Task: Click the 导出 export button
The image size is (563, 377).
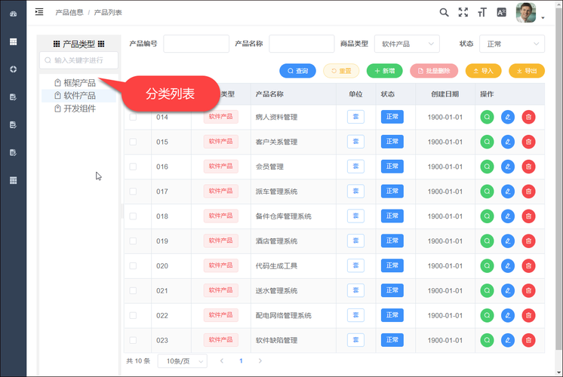Action: tap(527, 71)
